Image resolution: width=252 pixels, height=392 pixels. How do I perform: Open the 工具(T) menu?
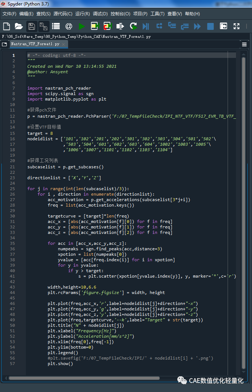157,14
